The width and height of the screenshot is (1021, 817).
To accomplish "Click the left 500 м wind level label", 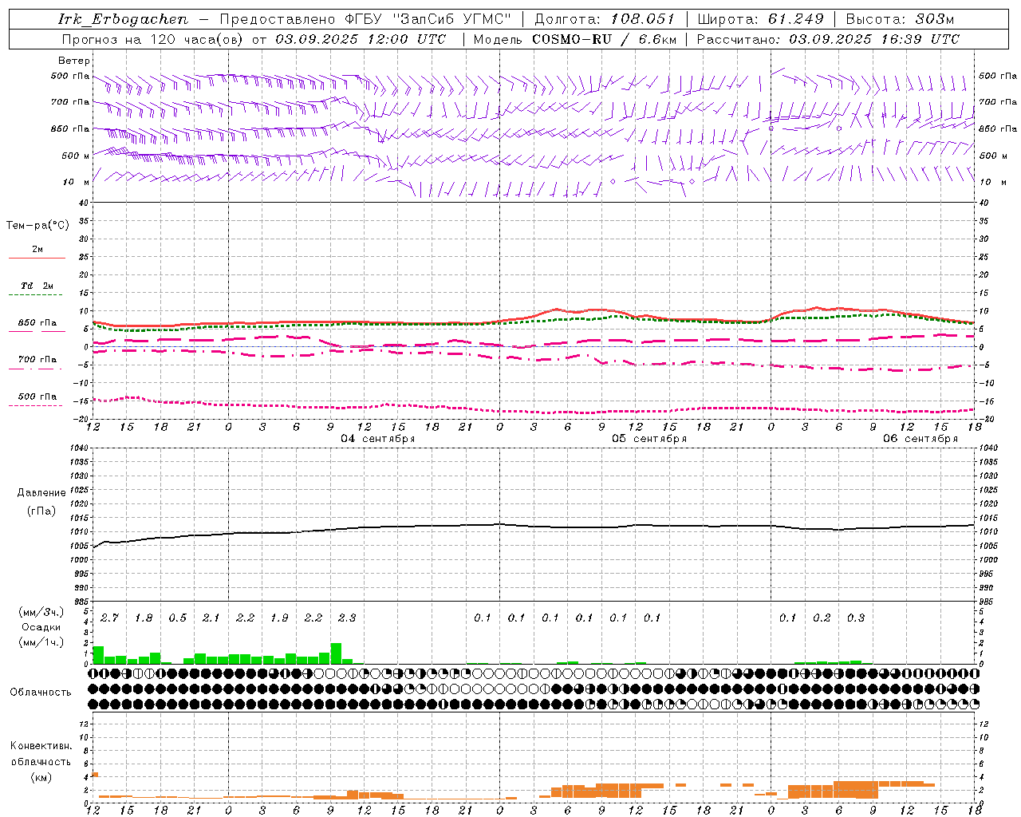I will (x=75, y=156).
